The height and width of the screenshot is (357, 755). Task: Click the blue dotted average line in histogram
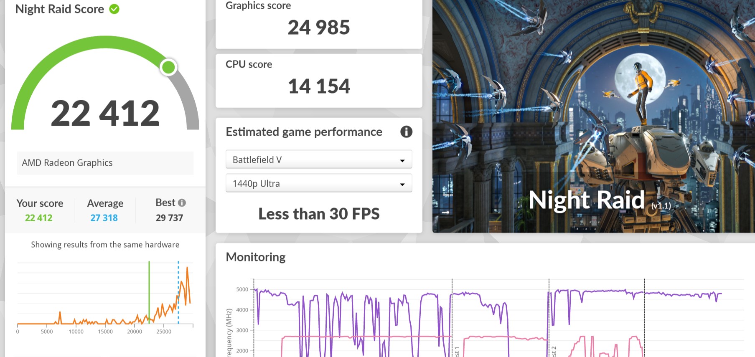(178, 292)
